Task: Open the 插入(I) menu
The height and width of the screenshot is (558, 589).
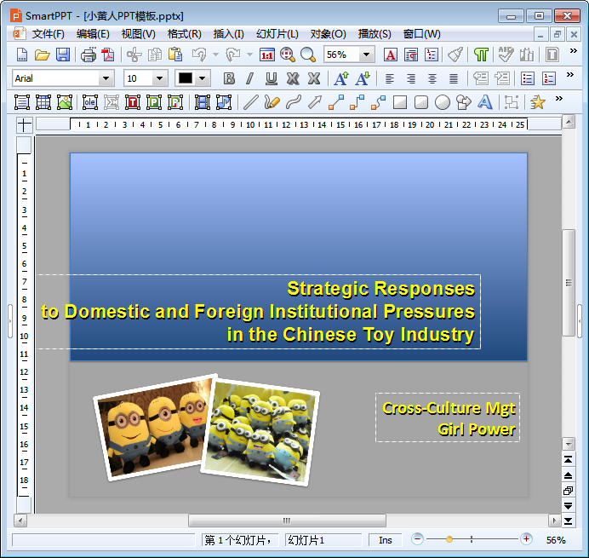Action: 228,34
